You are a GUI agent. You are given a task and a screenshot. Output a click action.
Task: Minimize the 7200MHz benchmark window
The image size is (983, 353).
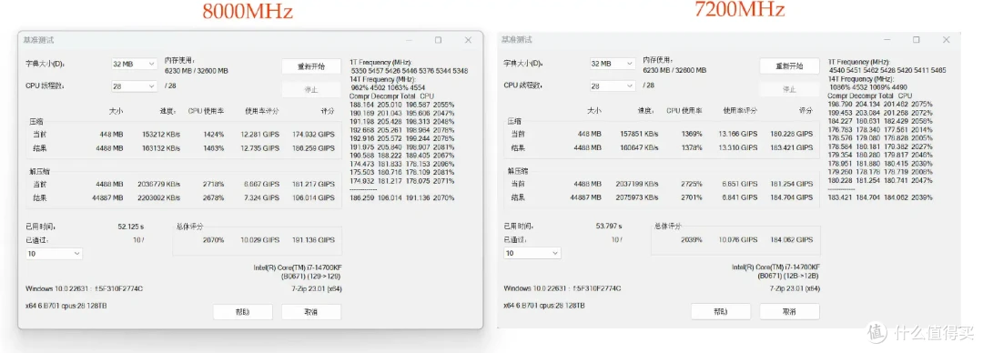coord(887,39)
